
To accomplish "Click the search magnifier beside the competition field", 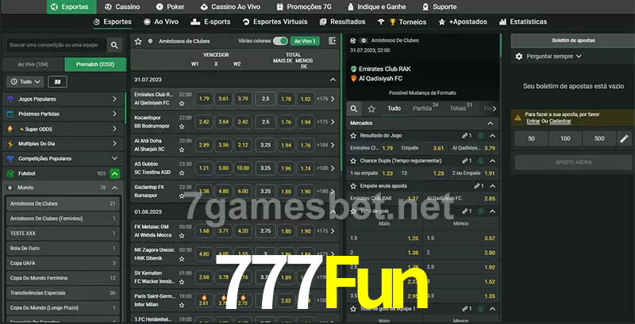I will (x=115, y=46).
